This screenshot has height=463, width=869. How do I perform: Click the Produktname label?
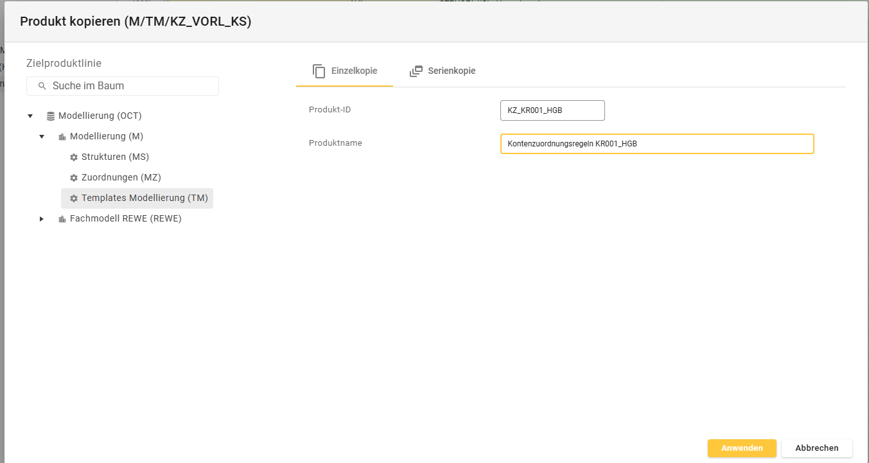point(335,143)
